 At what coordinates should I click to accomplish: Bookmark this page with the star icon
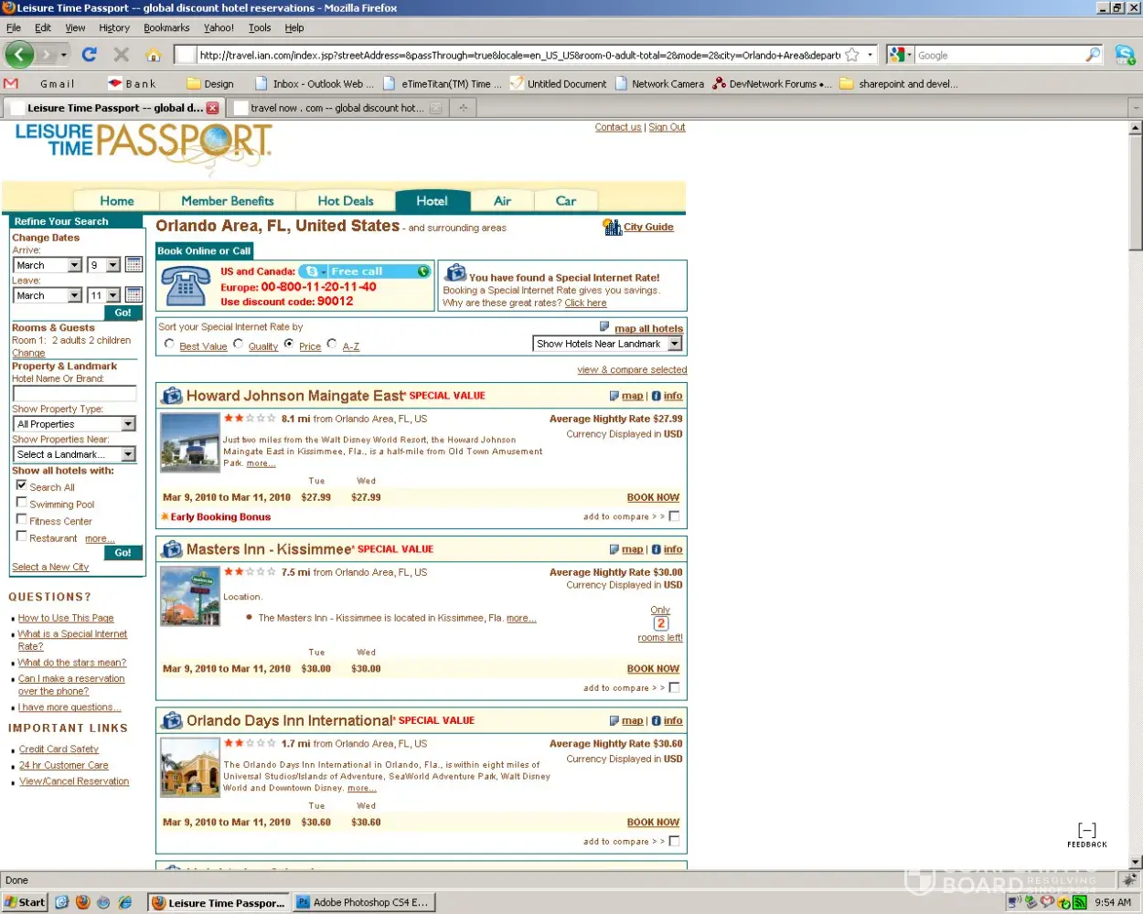coord(852,55)
